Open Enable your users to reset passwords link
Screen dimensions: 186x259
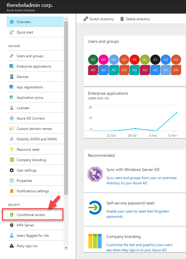[x=138, y=214]
